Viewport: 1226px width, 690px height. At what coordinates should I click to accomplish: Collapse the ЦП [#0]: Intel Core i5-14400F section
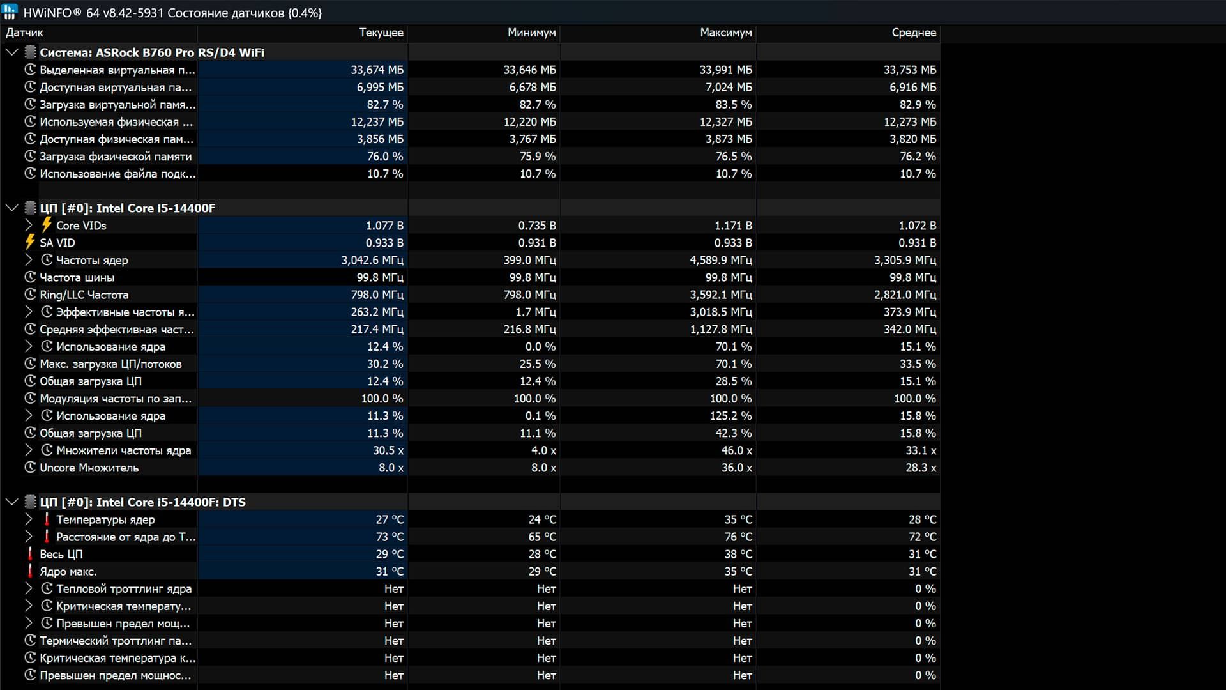pos(11,208)
